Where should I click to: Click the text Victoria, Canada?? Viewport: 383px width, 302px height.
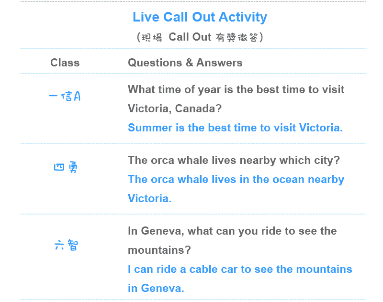point(175,108)
